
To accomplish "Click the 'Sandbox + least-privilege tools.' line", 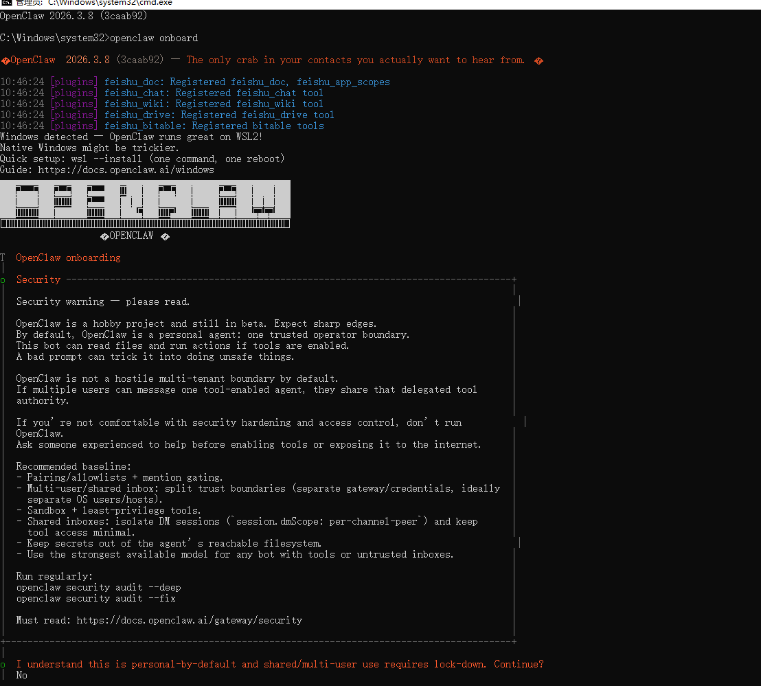I will (x=109, y=510).
